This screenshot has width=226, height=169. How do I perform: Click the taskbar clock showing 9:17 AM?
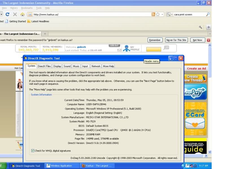click(203, 166)
